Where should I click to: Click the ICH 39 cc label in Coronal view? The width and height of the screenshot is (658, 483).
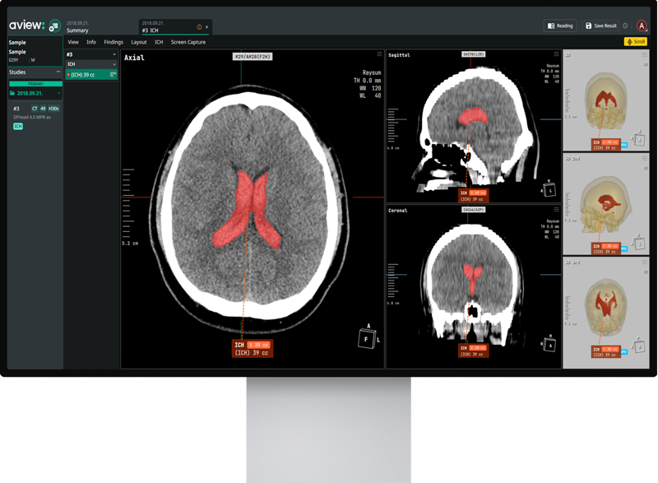473,351
